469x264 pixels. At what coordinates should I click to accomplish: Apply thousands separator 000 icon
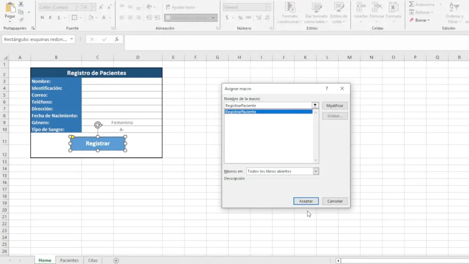249,18
